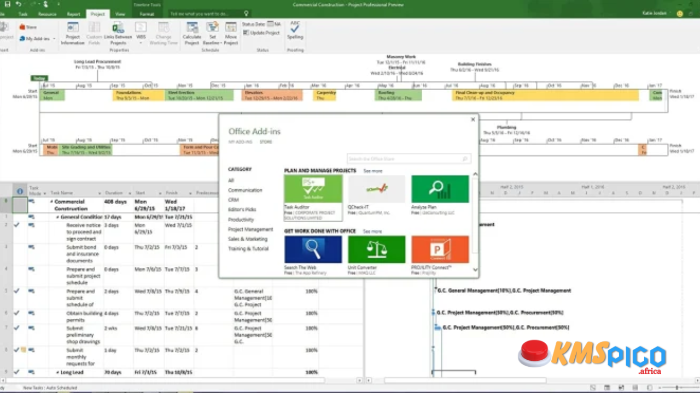Select the Productivity category
This screenshot has width=700, height=393.
pos(241,219)
